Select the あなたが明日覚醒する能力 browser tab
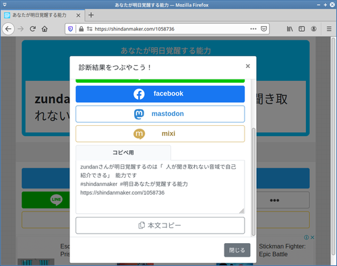This screenshot has width=337, height=266. (x=42, y=15)
